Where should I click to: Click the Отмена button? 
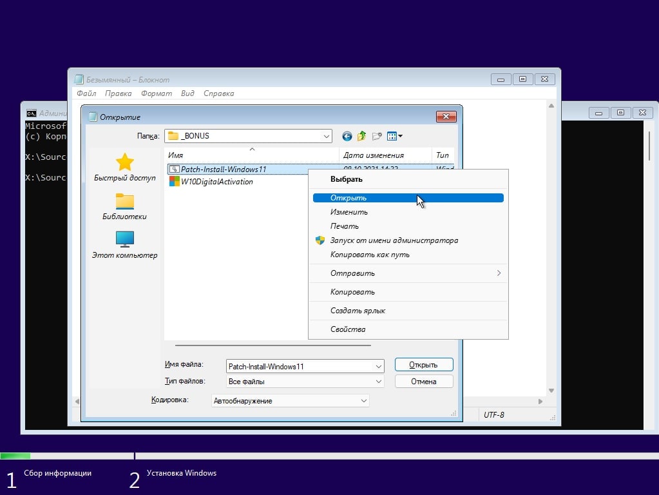[424, 382]
